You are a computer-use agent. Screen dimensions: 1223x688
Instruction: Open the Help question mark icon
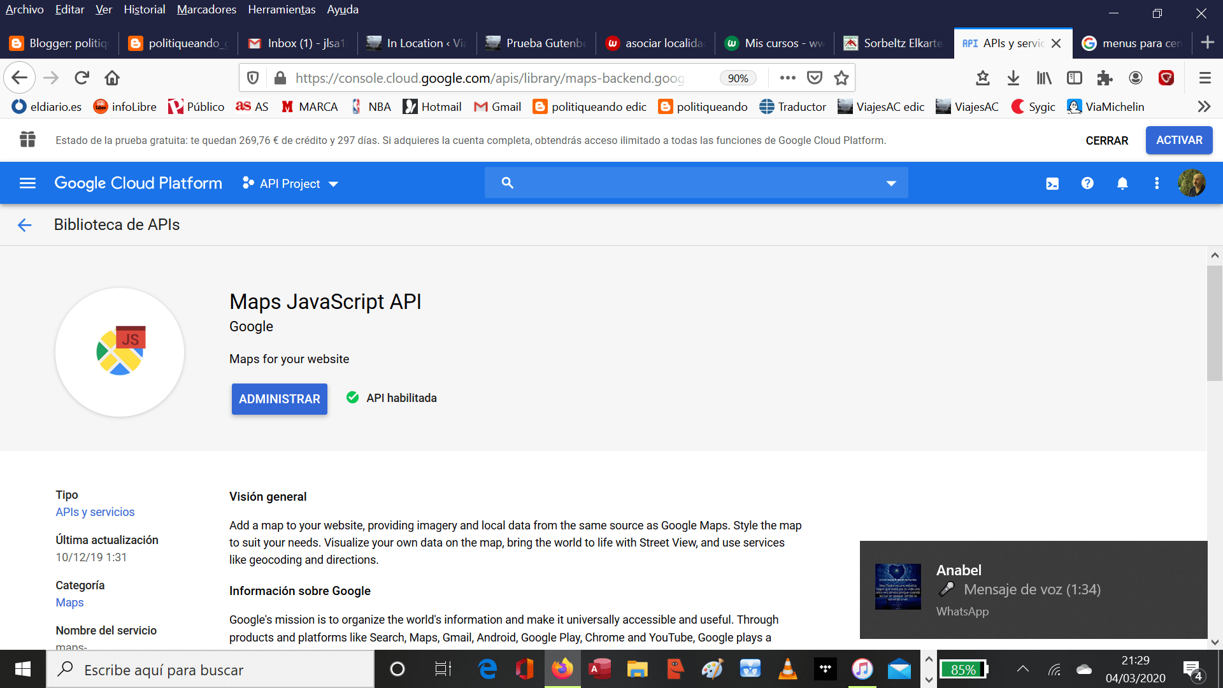point(1087,183)
